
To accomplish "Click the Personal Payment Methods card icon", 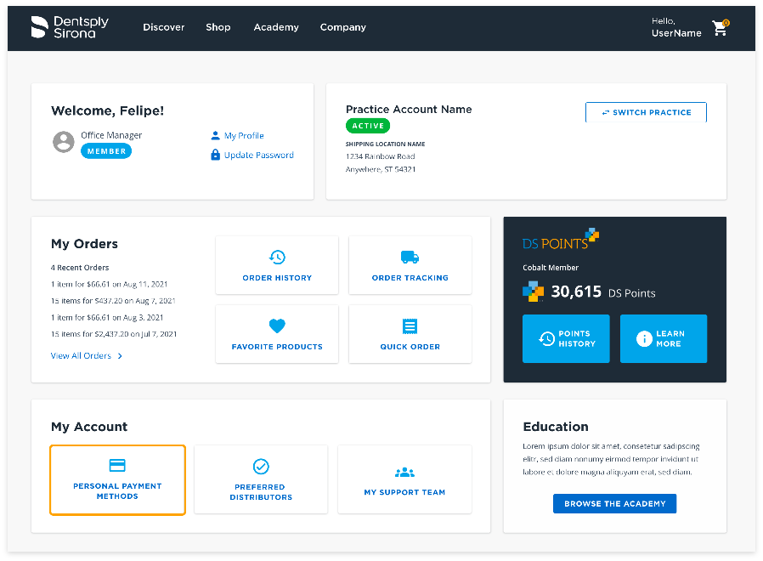I will [x=117, y=465].
